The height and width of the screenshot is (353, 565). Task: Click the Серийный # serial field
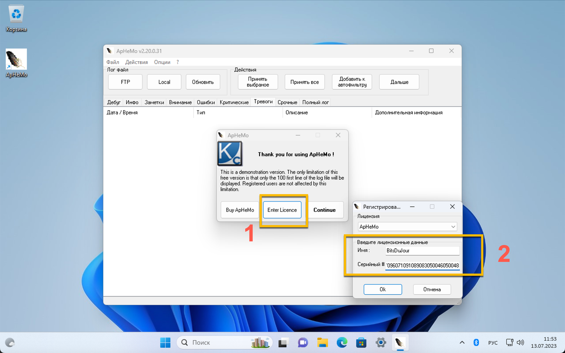pos(422,265)
